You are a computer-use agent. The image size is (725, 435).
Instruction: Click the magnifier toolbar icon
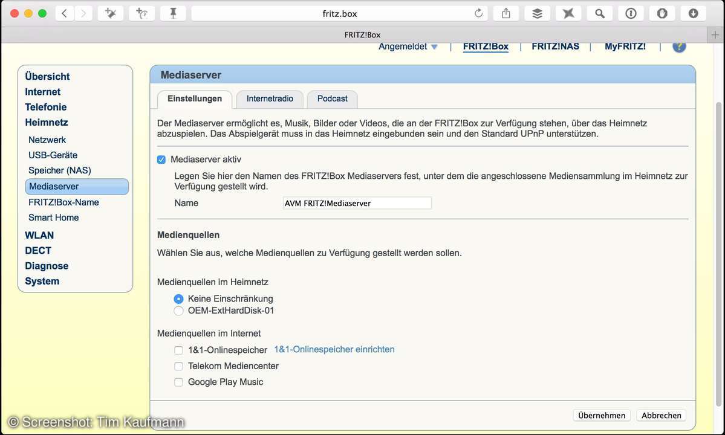click(x=600, y=13)
